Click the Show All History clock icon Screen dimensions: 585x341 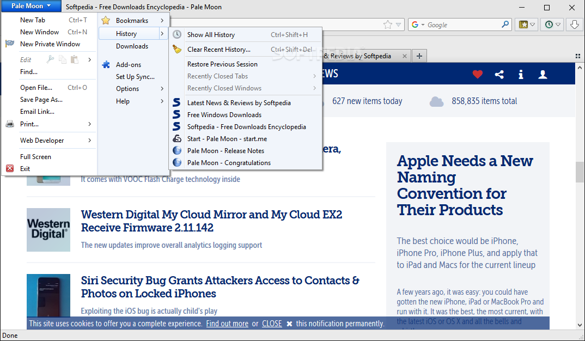tap(177, 35)
